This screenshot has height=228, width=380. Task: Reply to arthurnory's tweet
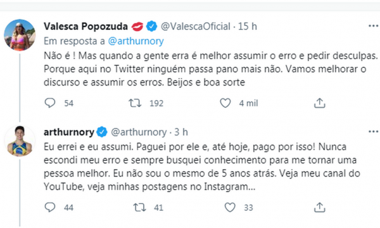50,207
